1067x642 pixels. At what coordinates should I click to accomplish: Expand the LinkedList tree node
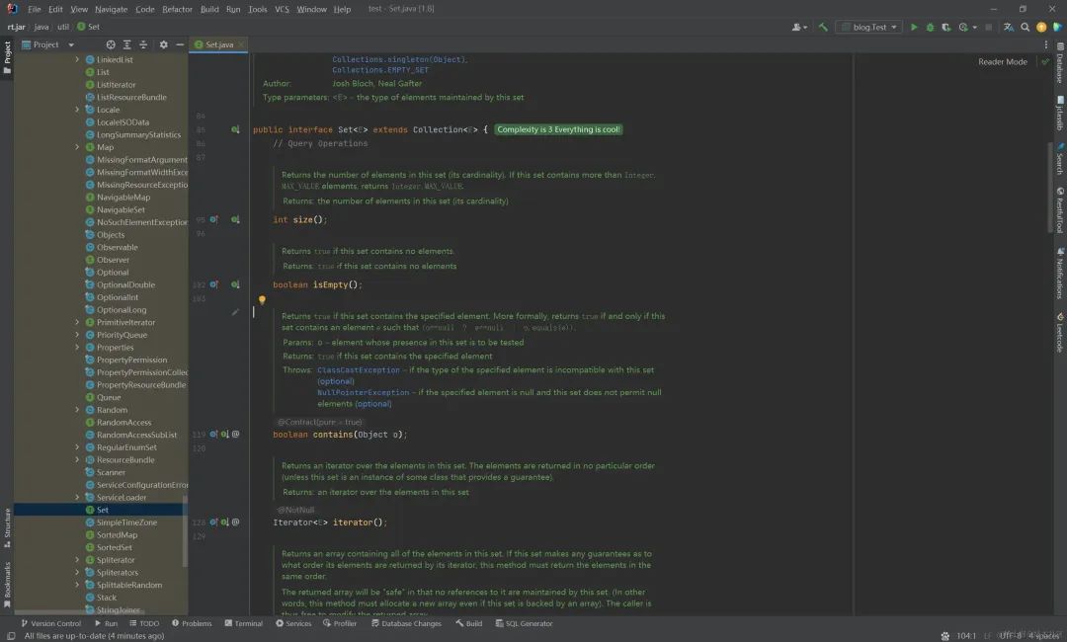point(77,59)
